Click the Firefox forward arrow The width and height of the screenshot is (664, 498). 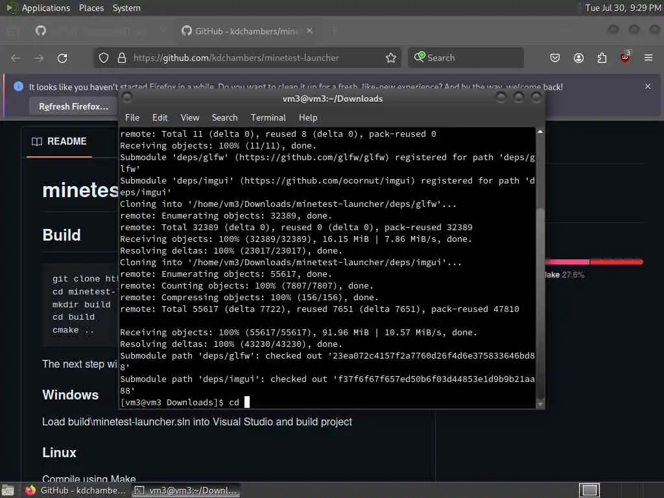(x=39, y=58)
